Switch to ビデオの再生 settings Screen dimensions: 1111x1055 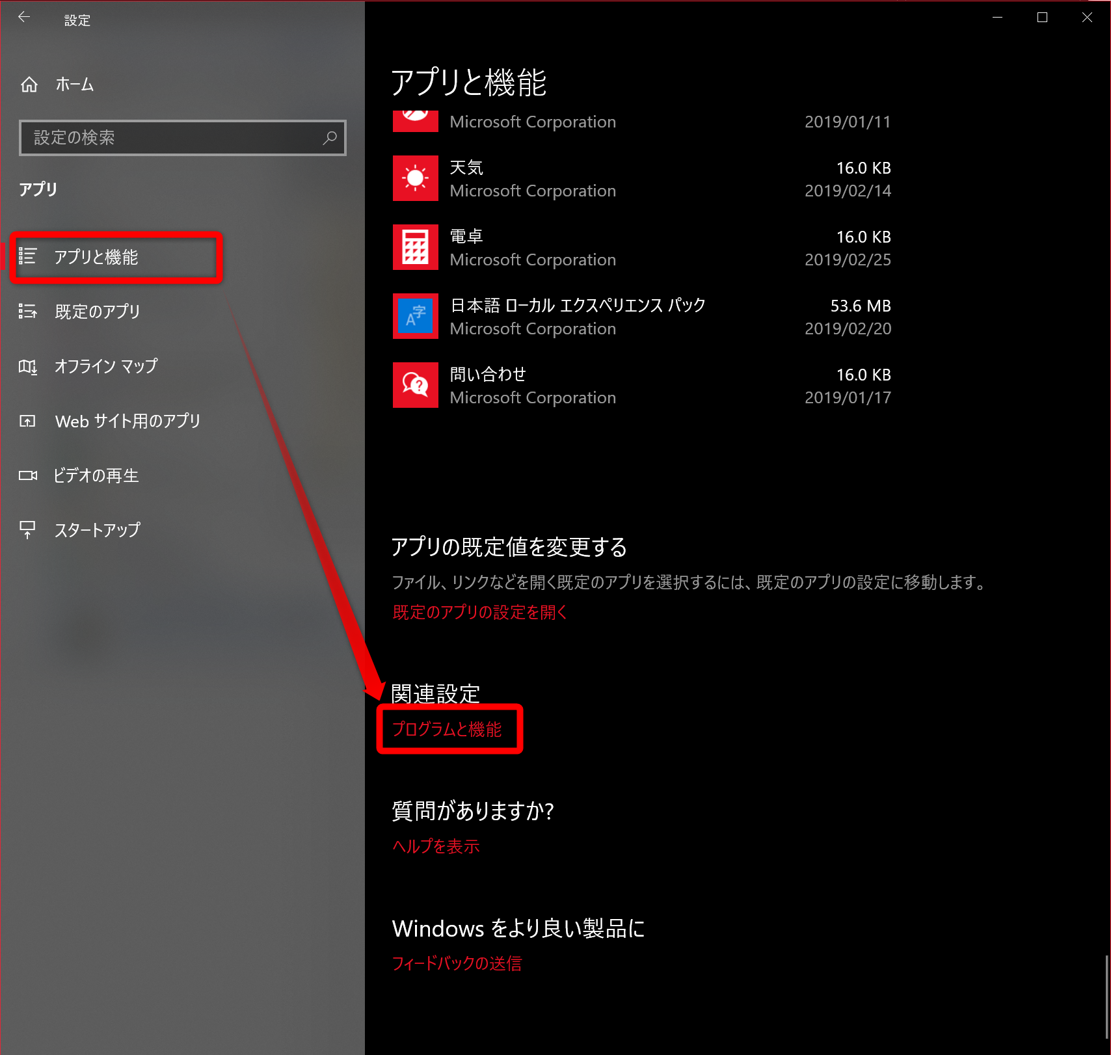96,475
